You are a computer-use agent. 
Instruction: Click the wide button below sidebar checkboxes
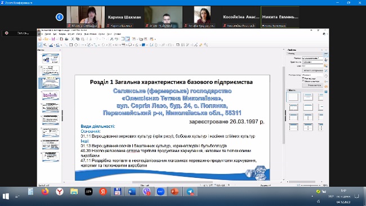[313, 86]
